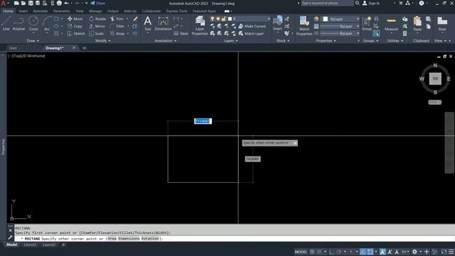Open the Annotate ribbon tab
The height and width of the screenshot is (256, 455).
coord(41,11)
